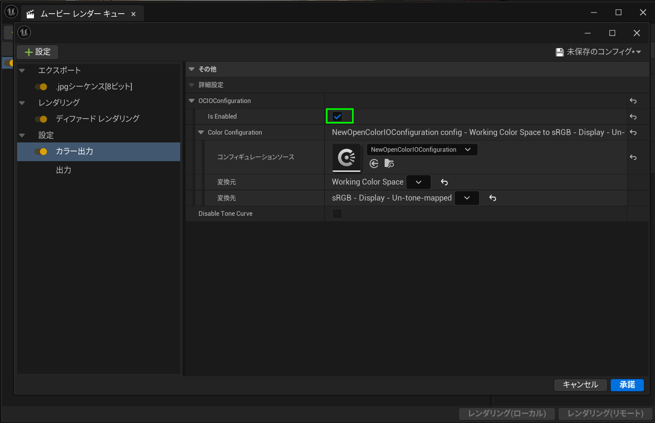Click the OpenColorIO asset thumbnail
Screen dimensions: 655x423
(x=346, y=157)
